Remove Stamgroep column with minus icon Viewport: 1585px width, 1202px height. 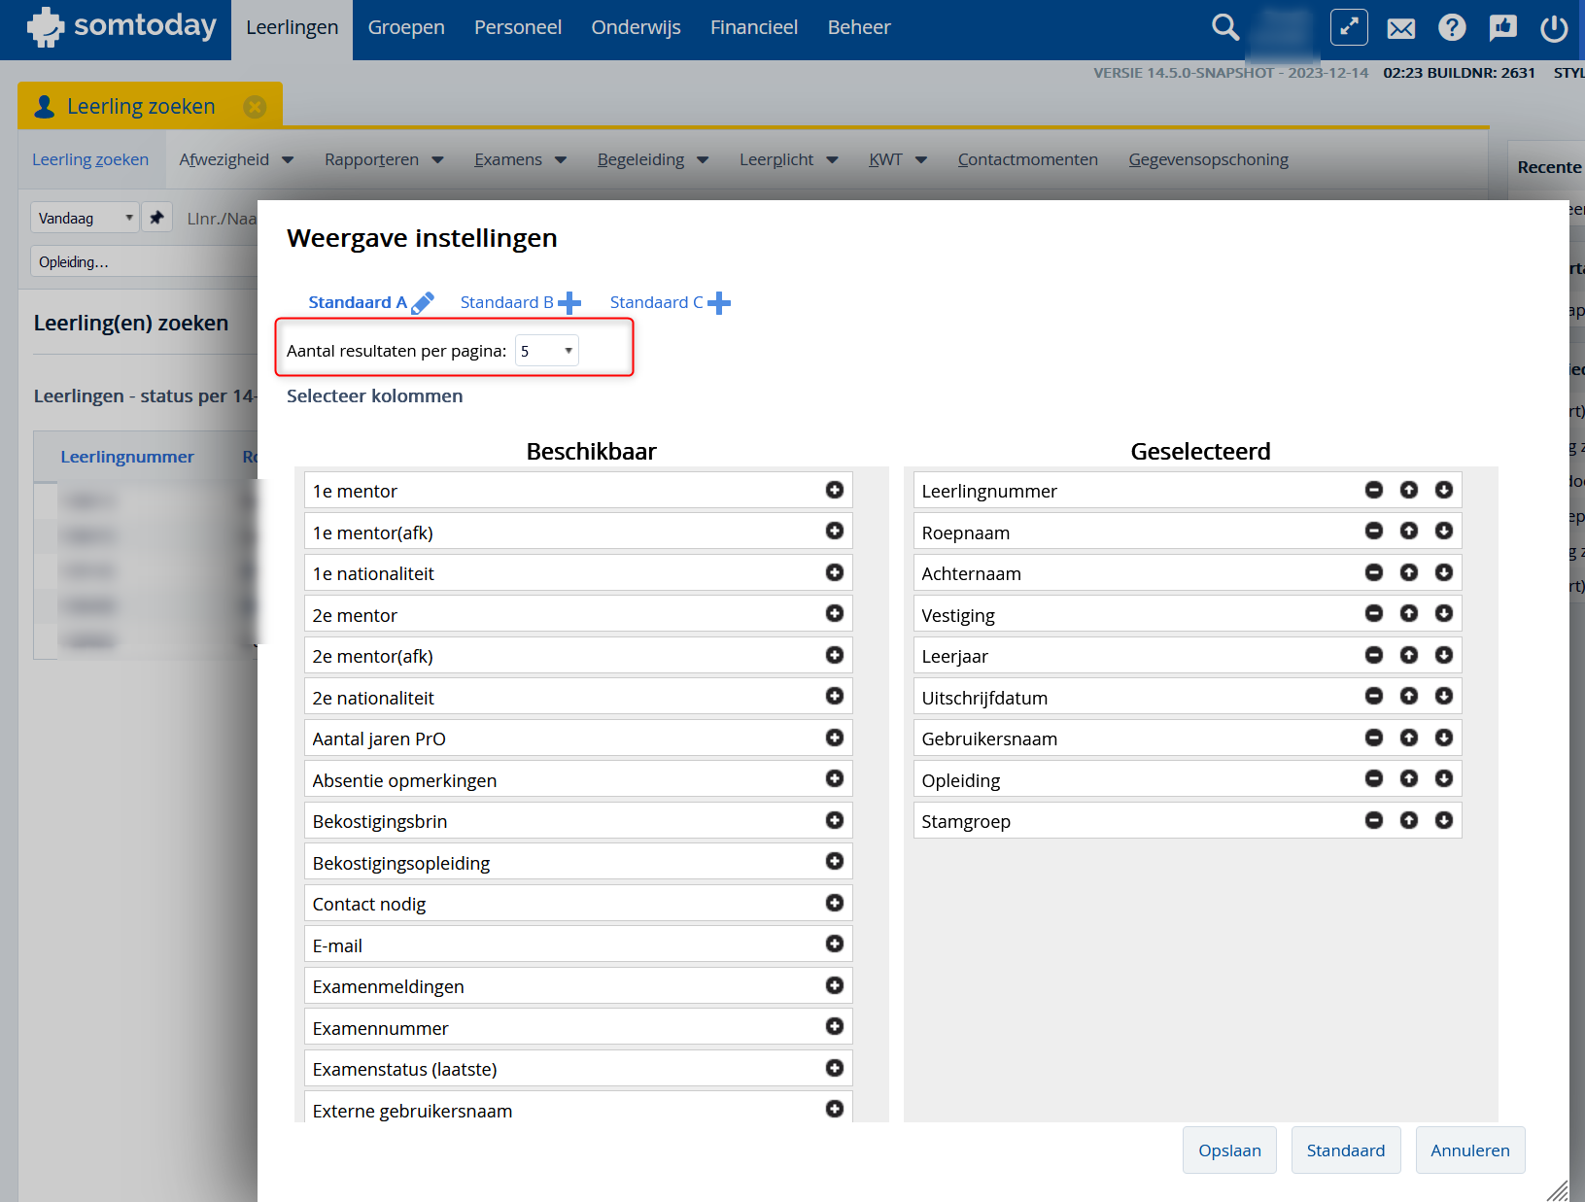click(x=1374, y=820)
